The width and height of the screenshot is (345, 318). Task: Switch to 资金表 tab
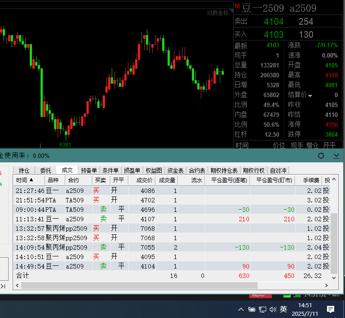[175, 170]
